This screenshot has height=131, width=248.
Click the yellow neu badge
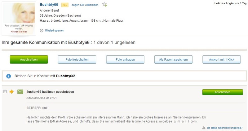tap(65, 5)
